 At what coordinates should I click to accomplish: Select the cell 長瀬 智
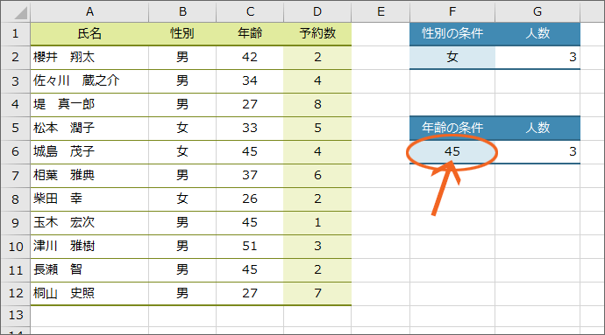pos(89,270)
